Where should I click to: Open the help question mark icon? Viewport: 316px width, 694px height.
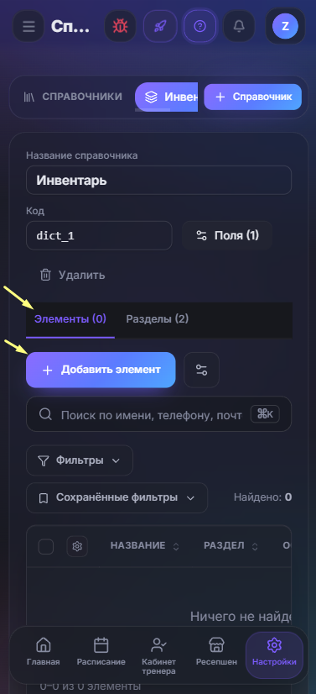200,26
